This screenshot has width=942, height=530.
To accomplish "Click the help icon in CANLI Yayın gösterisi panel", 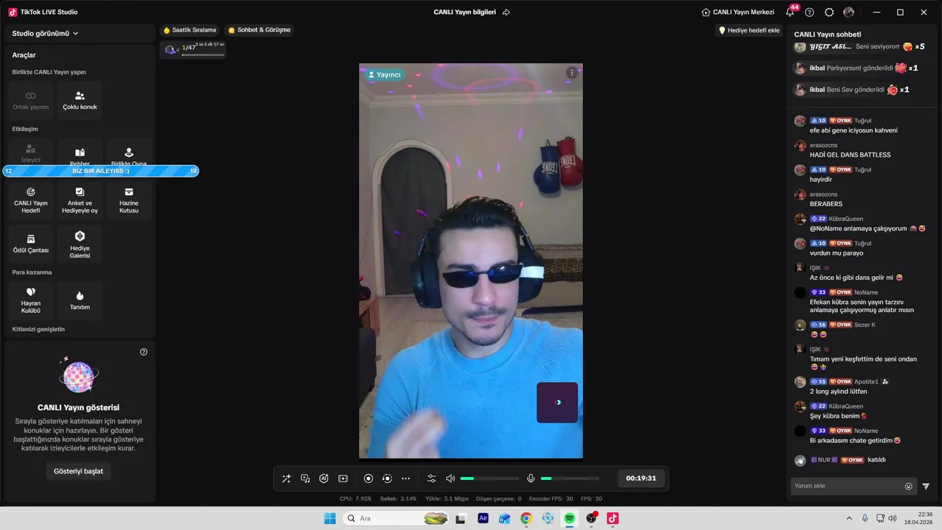I will tap(144, 352).
